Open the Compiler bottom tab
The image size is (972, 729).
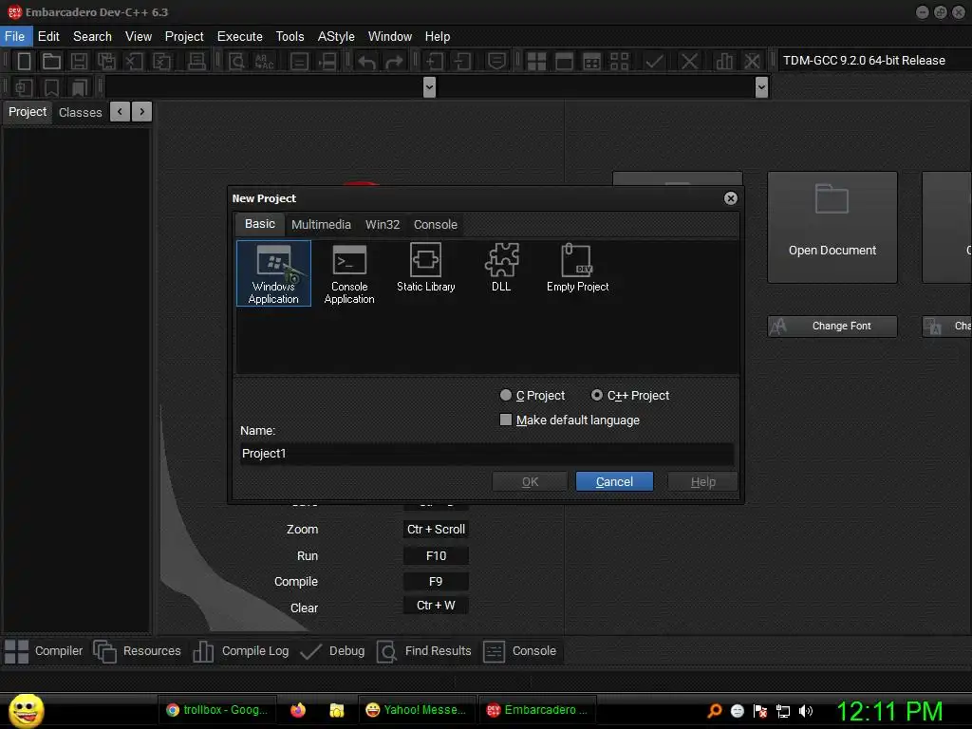(44, 651)
